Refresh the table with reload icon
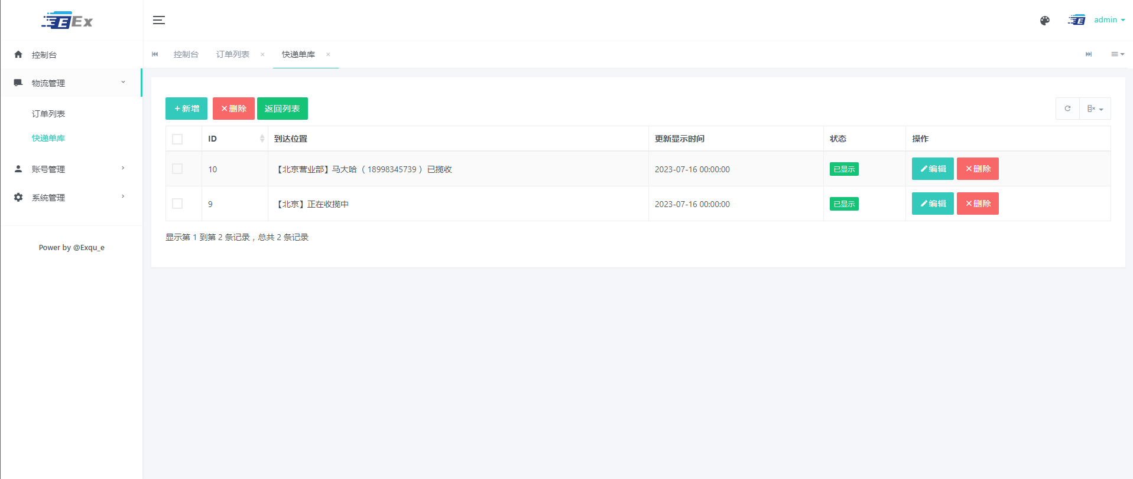1133x479 pixels. point(1067,109)
